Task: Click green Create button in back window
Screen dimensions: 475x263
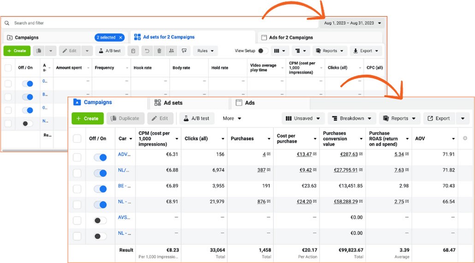Action: (x=17, y=51)
